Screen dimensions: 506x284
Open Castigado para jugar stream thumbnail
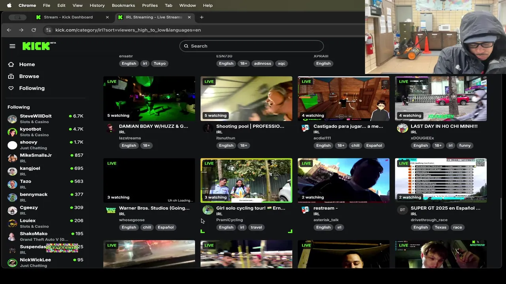pos(344,99)
